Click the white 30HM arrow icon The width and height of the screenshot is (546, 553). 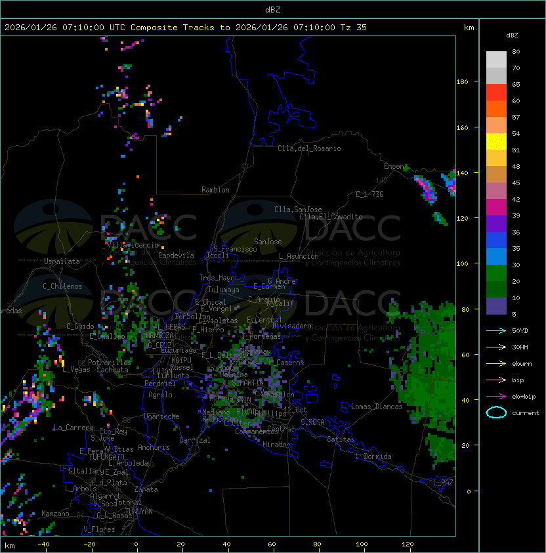496,347
